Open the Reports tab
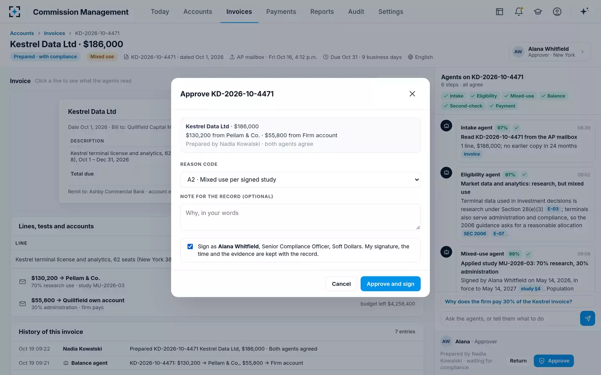601x375 pixels. coord(322,12)
